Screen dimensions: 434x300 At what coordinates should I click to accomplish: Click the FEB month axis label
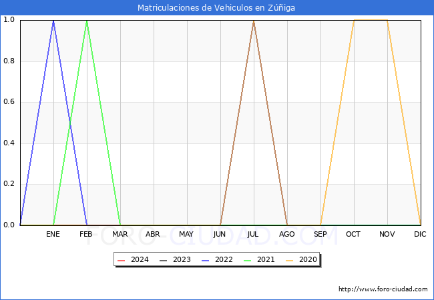tap(86, 234)
